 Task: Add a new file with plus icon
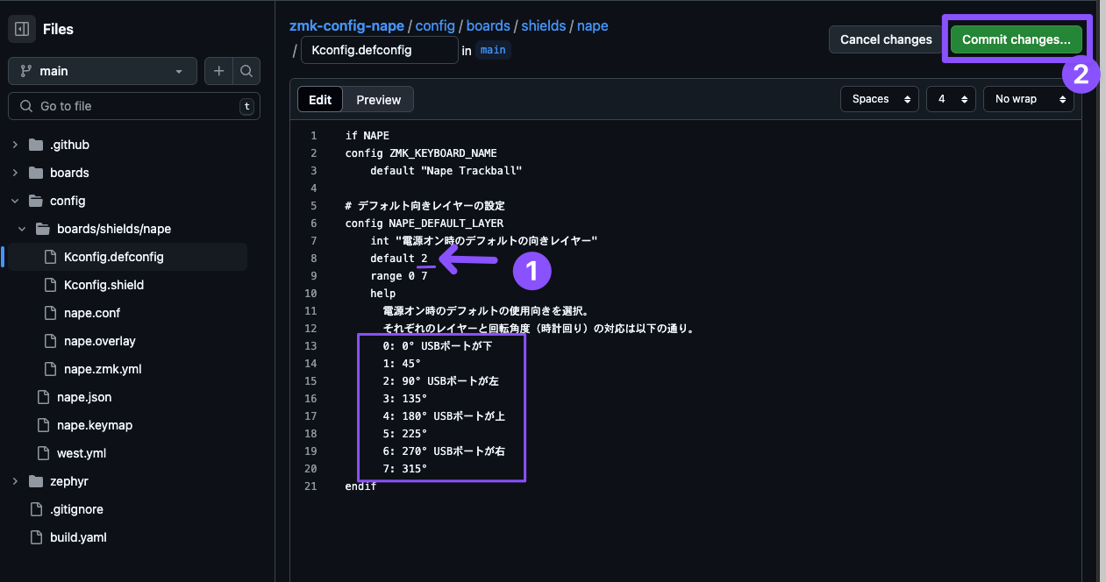[218, 71]
